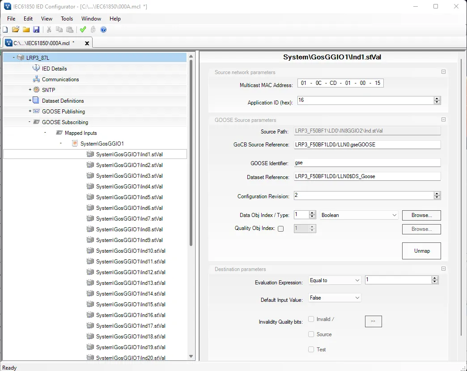Collapse the GOOSE Subscribing tree node
467x371 pixels.
pos(30,122)
